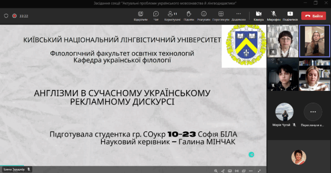Click muted mic icon beside Марія Чугай

tap(294, 125)
